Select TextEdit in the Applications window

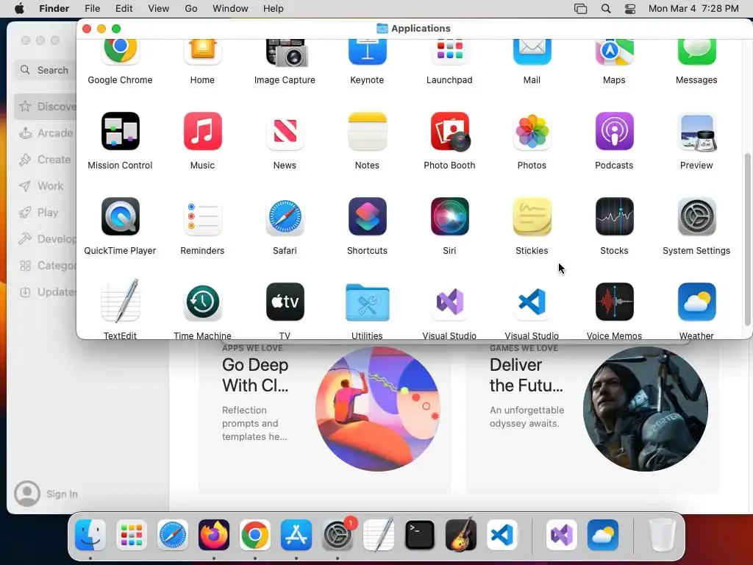pyautogui.click(x=120, y=301)
